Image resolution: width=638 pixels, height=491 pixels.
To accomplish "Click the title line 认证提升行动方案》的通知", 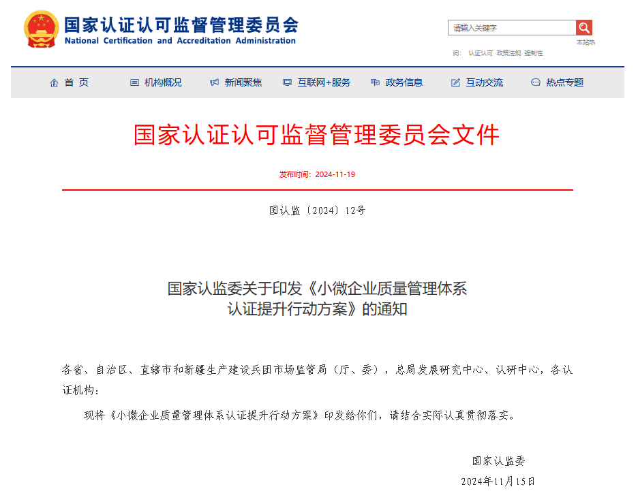I will pos(318,309).
